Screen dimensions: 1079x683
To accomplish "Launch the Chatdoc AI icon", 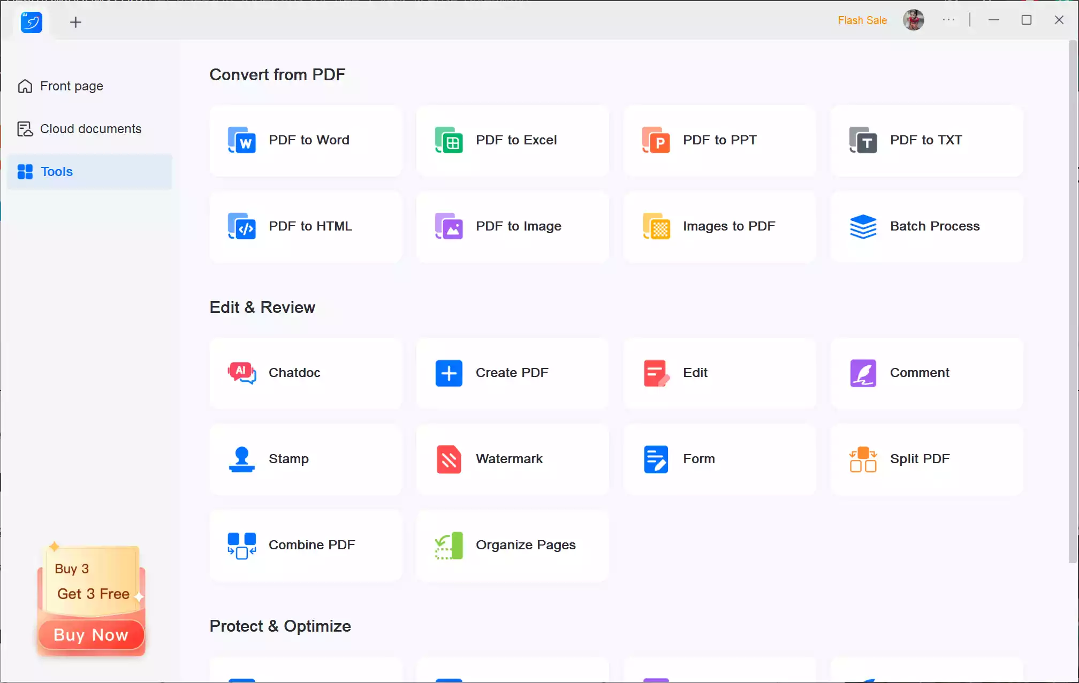I will point(241,373).
